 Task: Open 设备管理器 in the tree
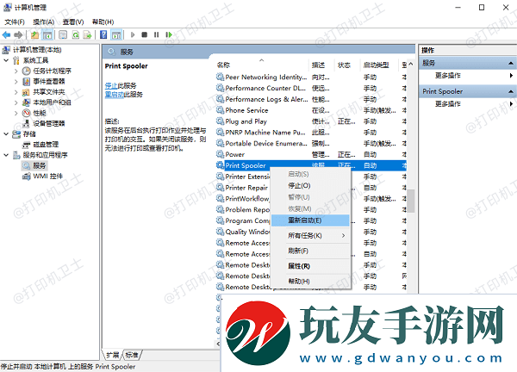point(49,123)
